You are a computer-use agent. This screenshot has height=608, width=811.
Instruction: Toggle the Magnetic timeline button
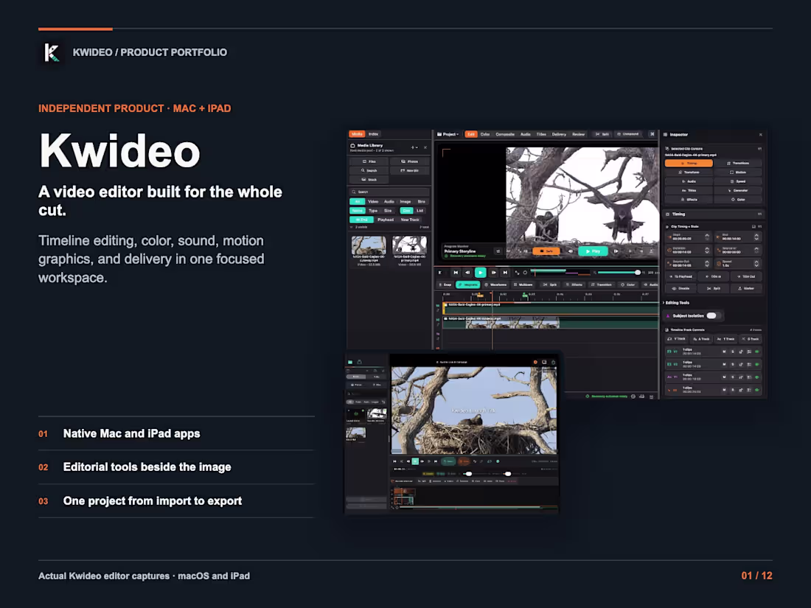(x=467, y=285)
